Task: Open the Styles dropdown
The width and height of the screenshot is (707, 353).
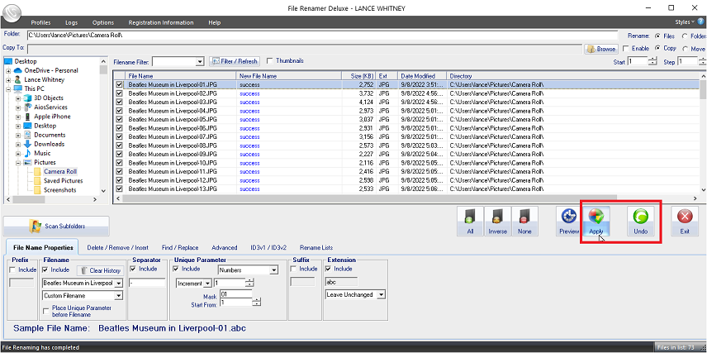Action: 685,22
